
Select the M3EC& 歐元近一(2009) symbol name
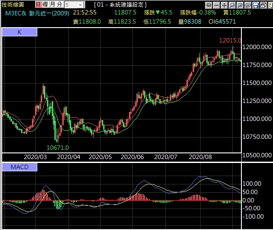[x=37, y=13]
